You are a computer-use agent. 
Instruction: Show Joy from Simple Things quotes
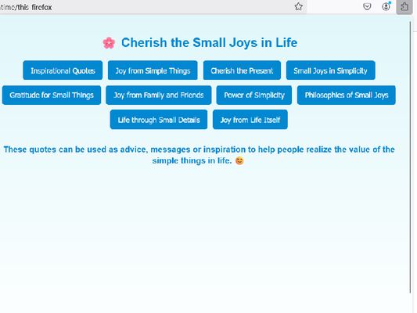pyautogui.click(x=153, y=70)
